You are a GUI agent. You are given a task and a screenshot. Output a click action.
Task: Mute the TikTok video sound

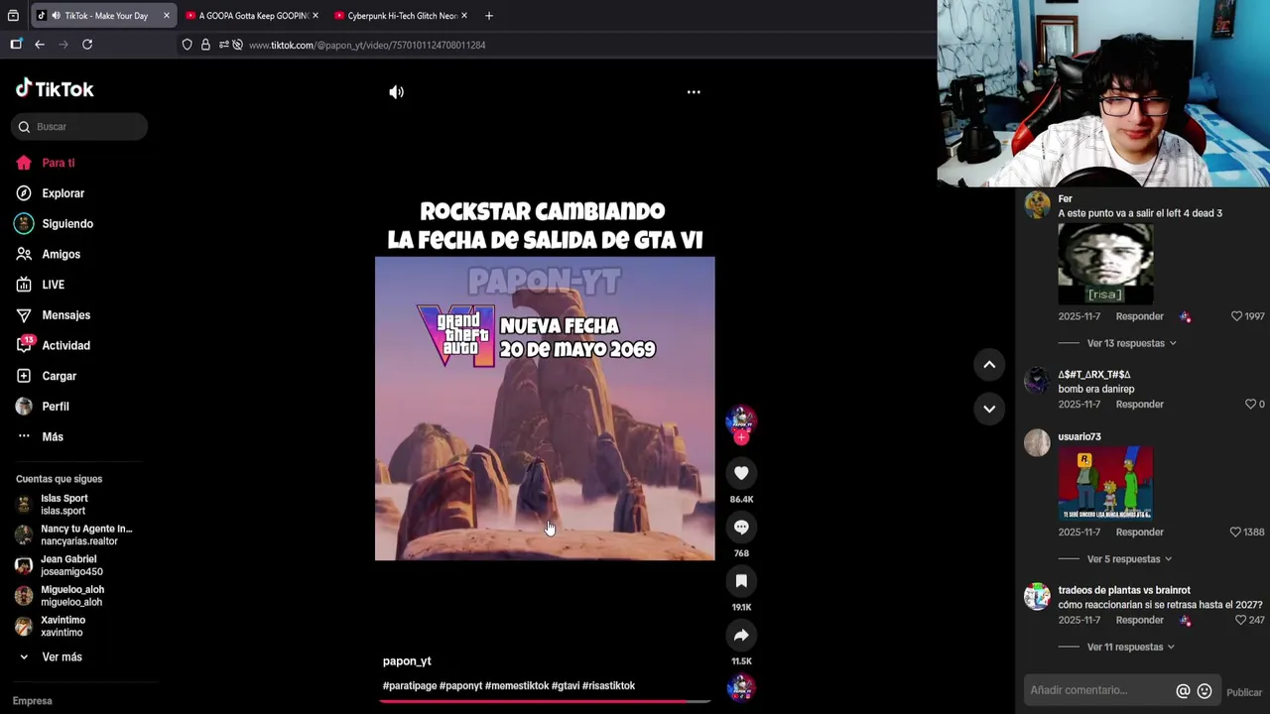pos(397,92)
